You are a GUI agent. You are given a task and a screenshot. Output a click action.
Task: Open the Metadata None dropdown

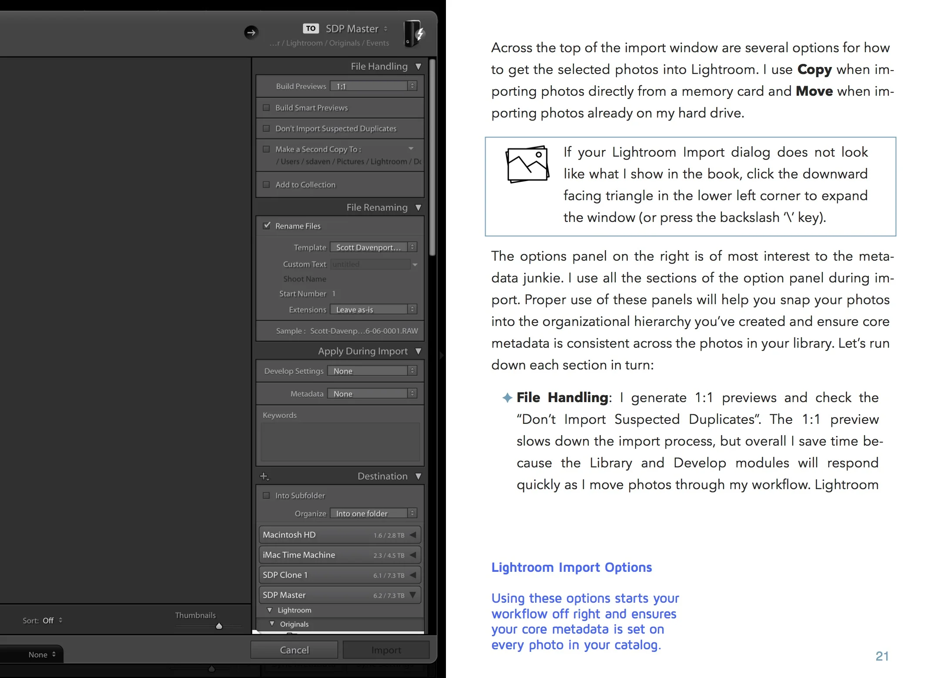click(372, 393)
